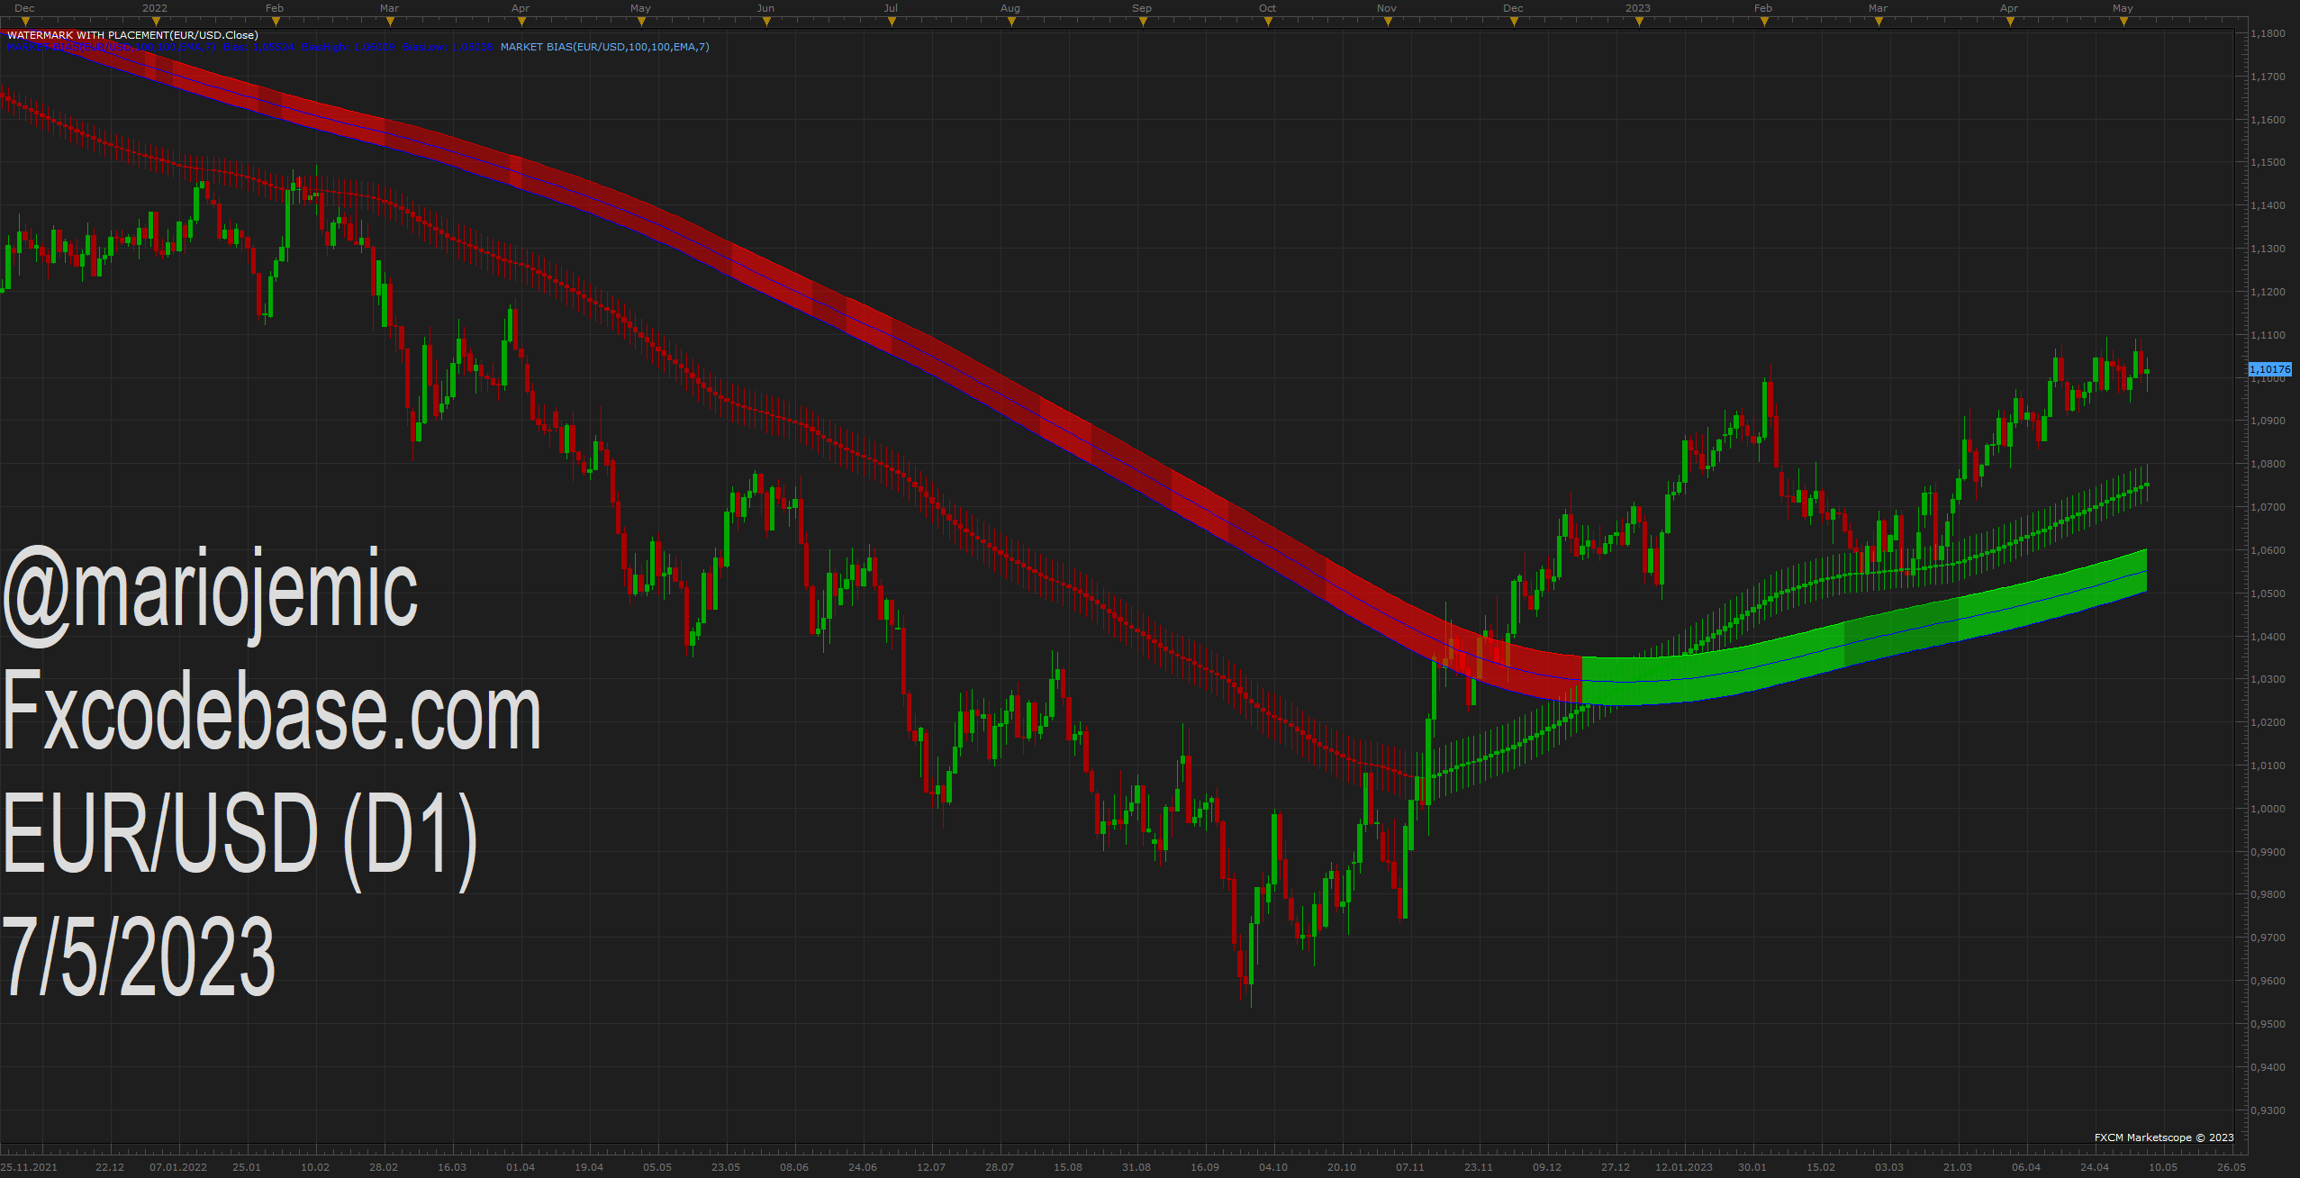Click the March 2023 month marker

click(x=1879, y=22)
